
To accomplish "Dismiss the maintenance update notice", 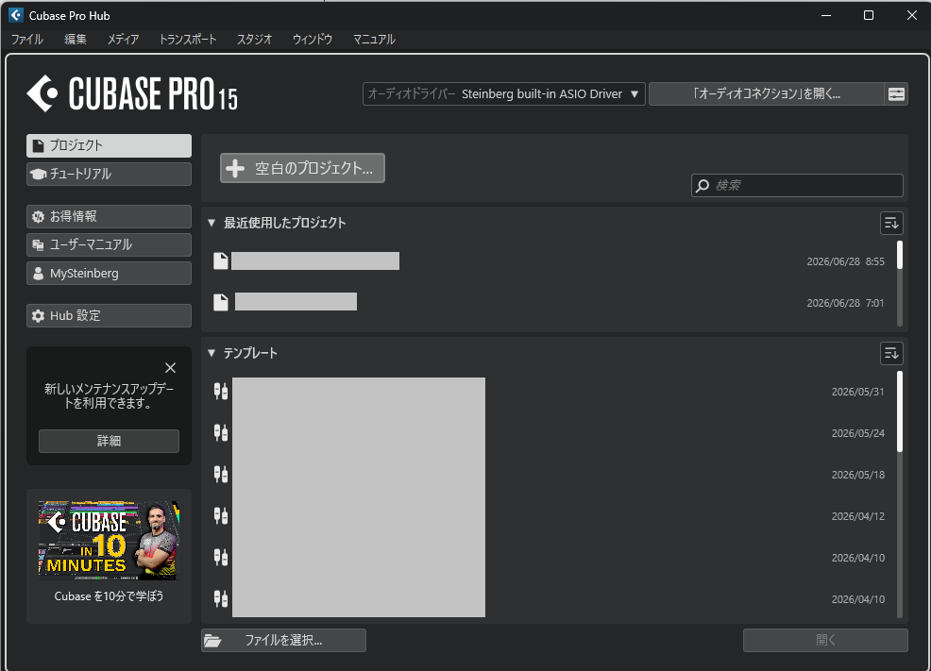I will click(170, 368).
